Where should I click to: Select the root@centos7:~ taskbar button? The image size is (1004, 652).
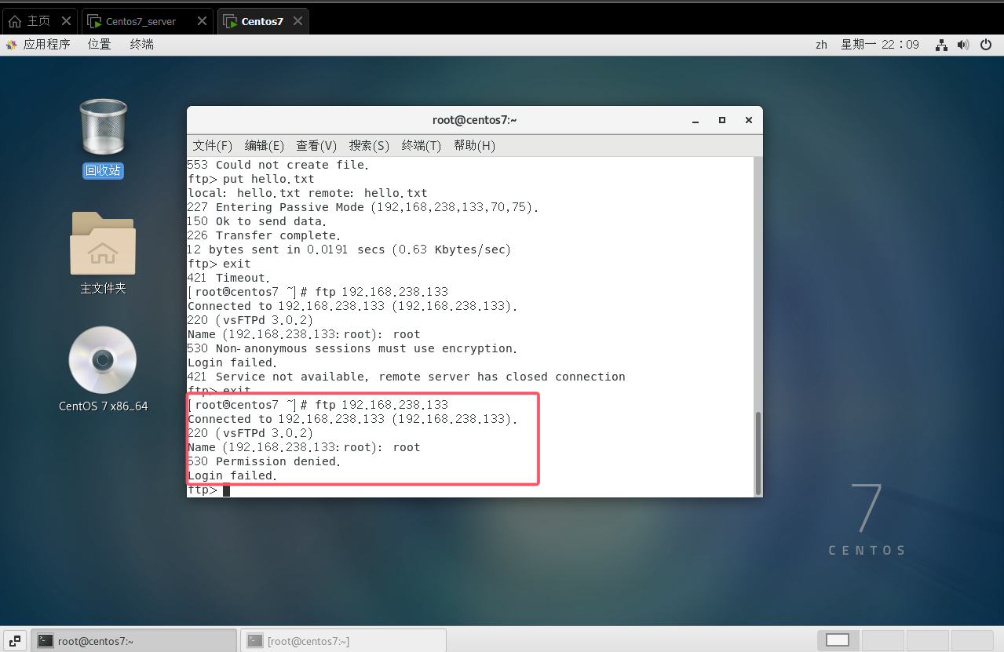click(x=133, y=640)
